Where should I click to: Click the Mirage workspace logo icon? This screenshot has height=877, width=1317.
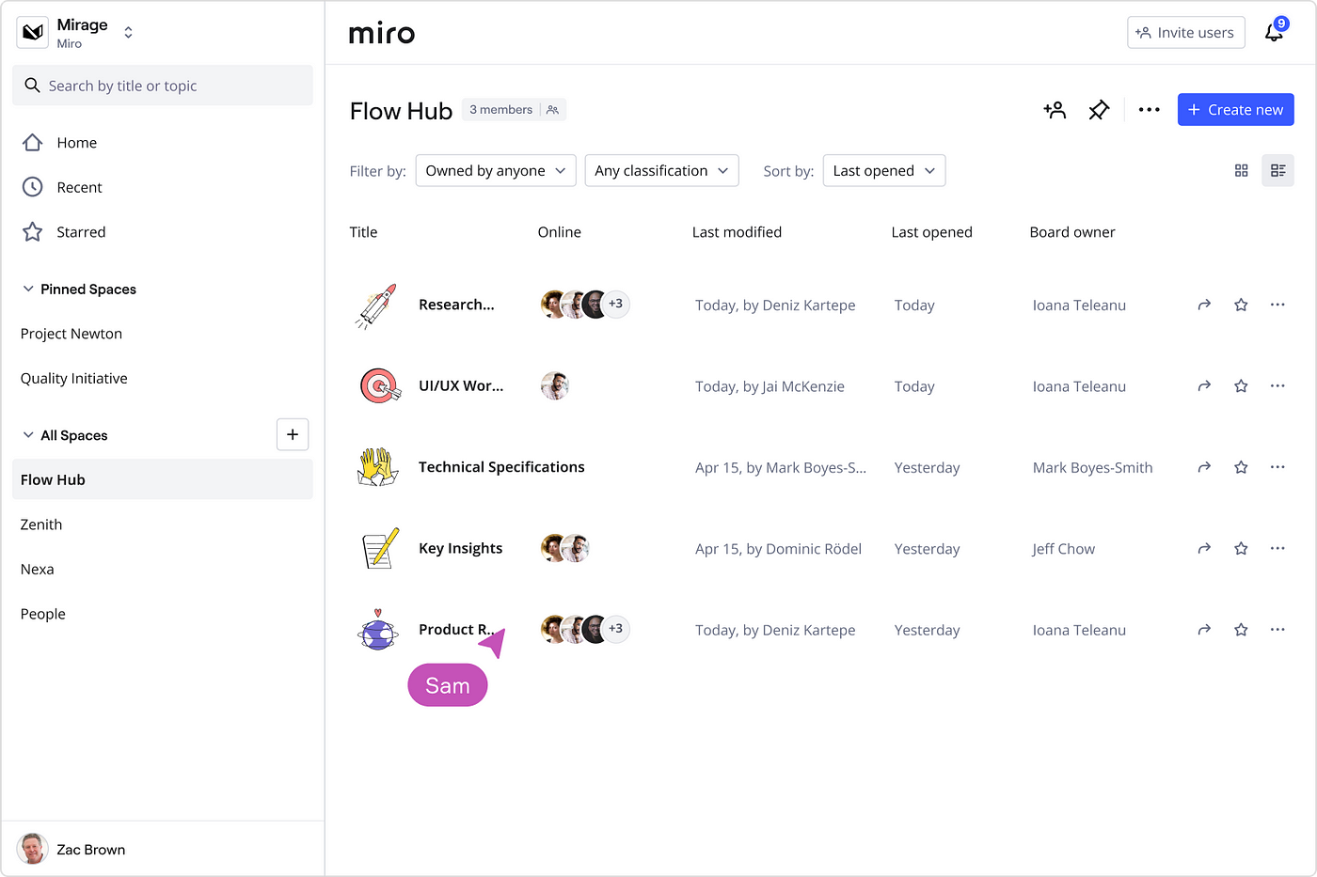point(33,33)
